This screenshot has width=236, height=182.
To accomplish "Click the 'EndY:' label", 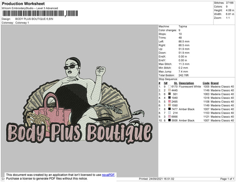I will click(162, 60).
